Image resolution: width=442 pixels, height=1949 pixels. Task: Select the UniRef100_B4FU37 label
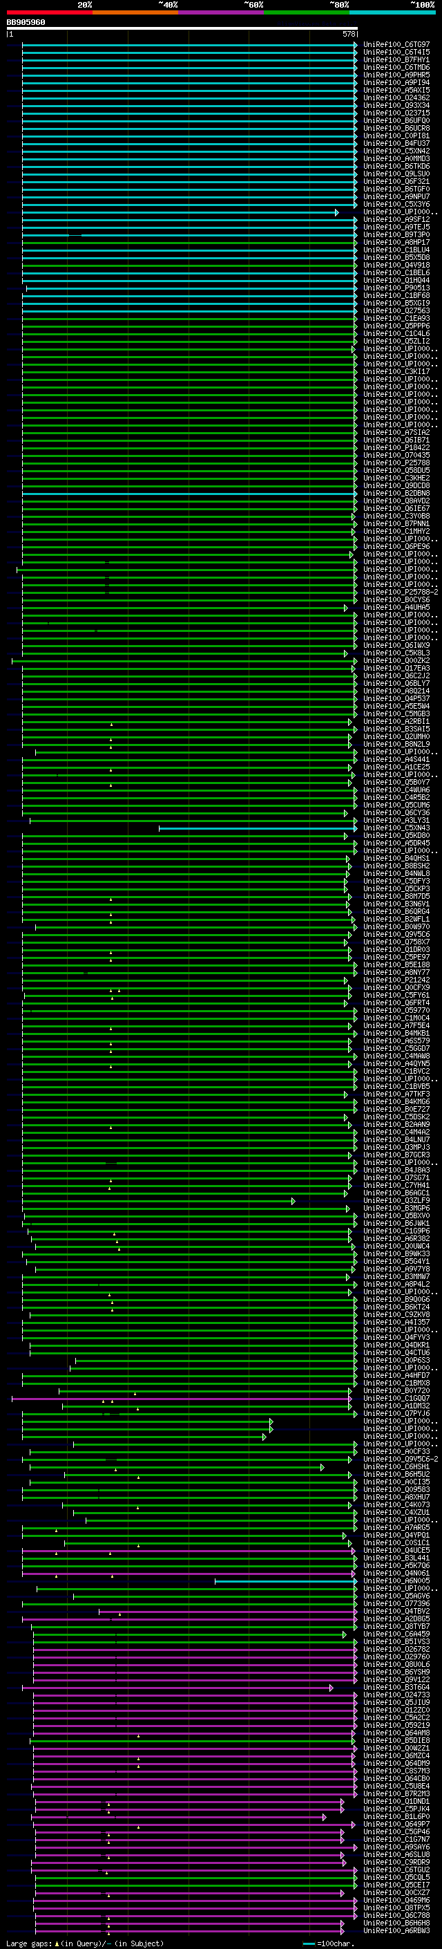pos(396,143)
